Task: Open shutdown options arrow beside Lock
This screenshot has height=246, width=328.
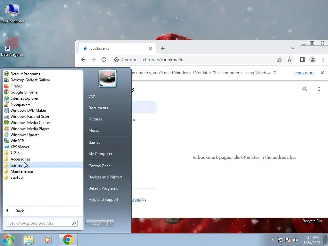Action: coord(111,223)
